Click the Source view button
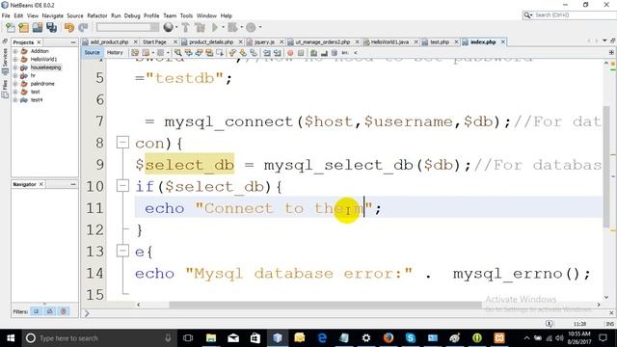Screen dimensions: 617x347 coord(93,53)
